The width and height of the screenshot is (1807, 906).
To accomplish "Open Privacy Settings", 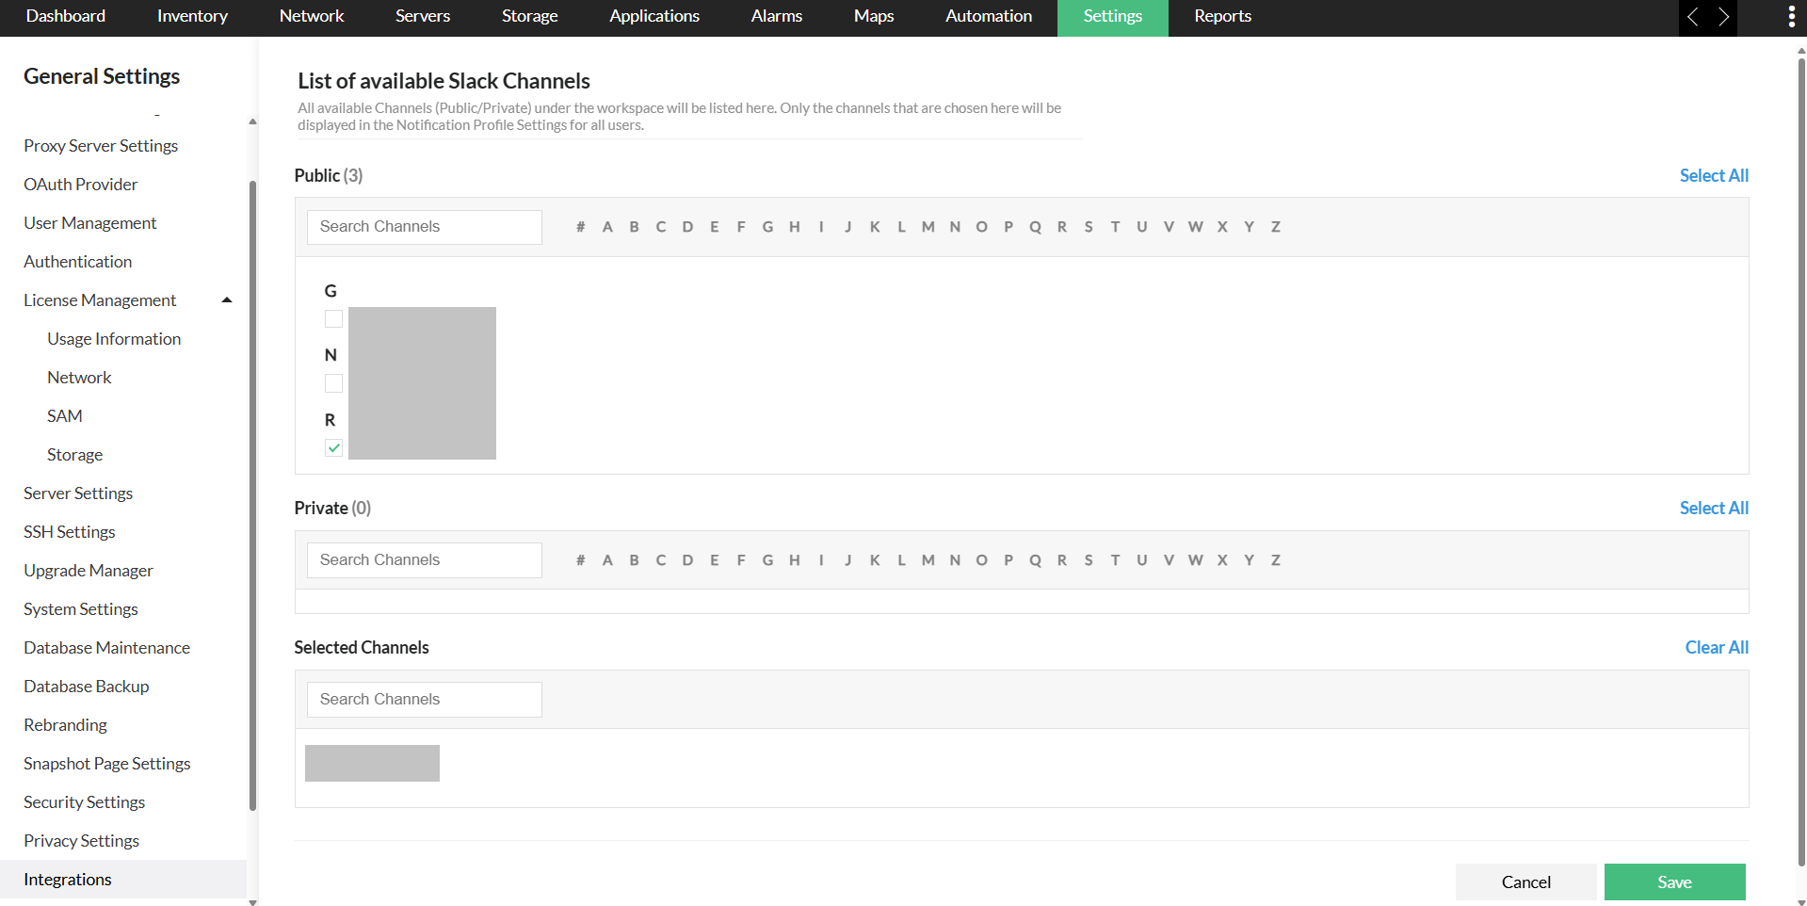I will tap(82, 841).
